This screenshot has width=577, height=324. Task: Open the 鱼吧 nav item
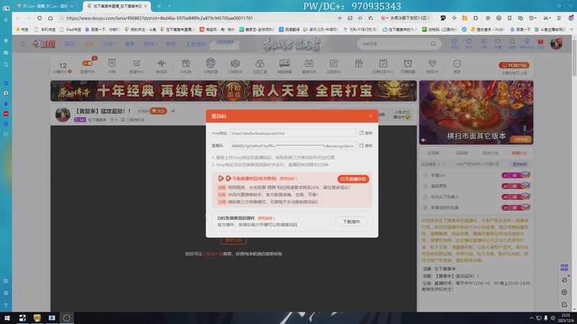170,44
